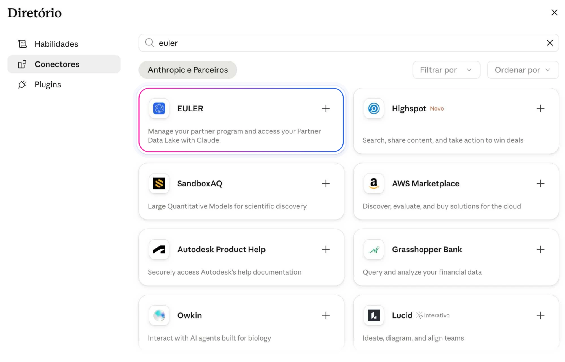Click the Habilidades sidebar icon
Image resolution: width=565 pixels, height=362 pixels.
pos(22,44)
